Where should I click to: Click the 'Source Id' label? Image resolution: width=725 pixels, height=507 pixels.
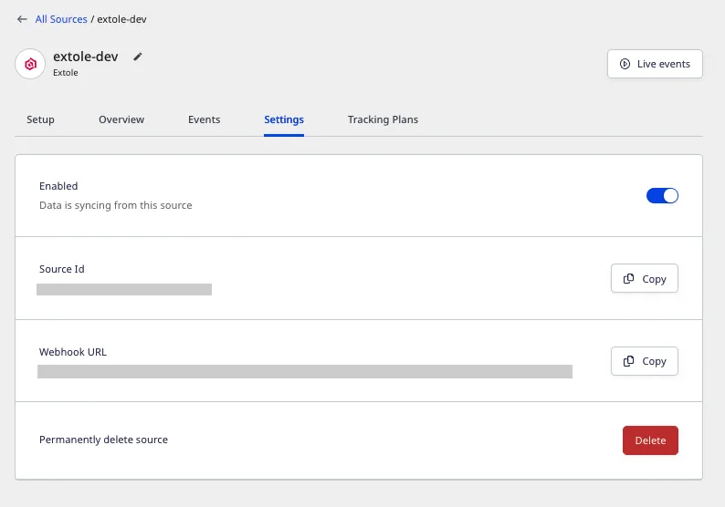click(x=62, y=269)
